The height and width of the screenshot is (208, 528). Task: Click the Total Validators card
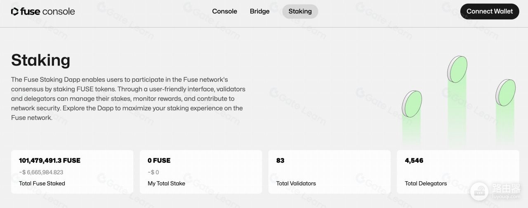tap(330, 172)
